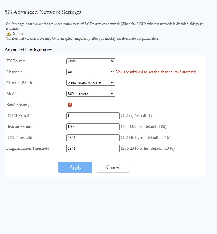
Task: Click the 5G Advanced Network Settings heading
Action: click(43, 12)
